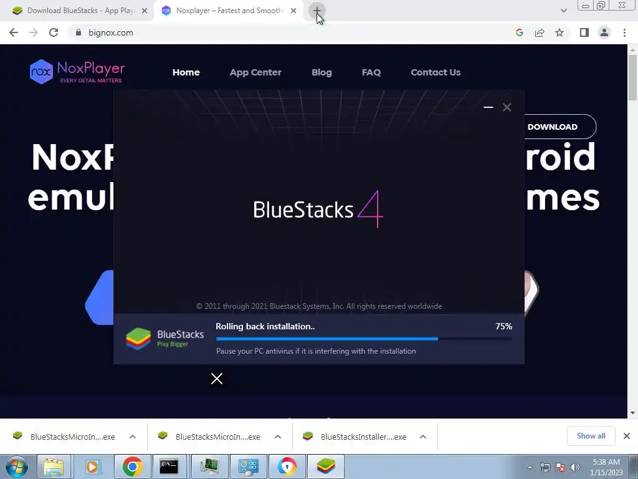The image size is (638, 479).
Task: Open Windows Explorer from taskbar
Action: pyautogui.click(x=54, y=467)
